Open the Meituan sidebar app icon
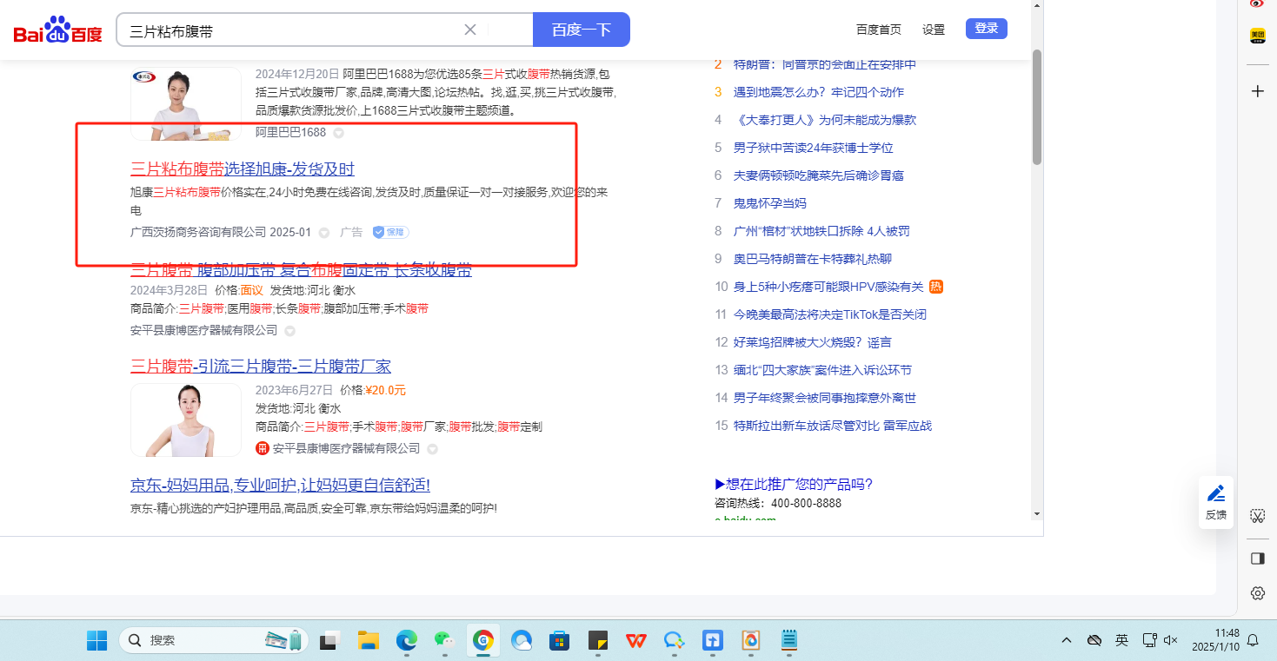The image size is (1277, 661). point(1257,36)
